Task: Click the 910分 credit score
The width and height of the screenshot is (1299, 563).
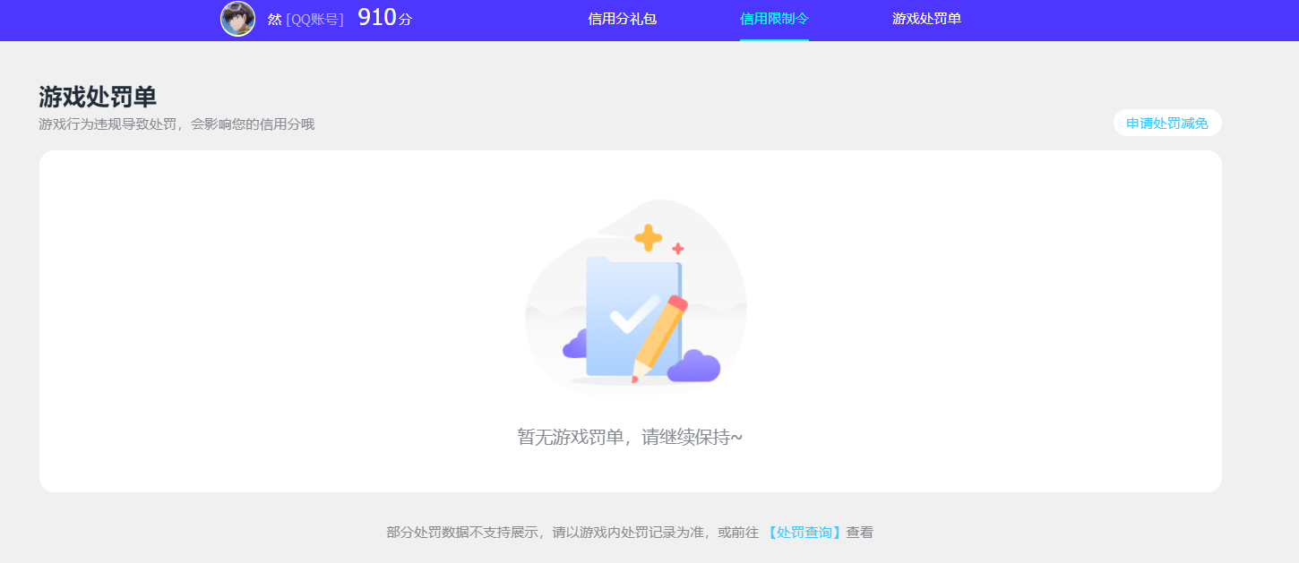Action: [384, 18]
